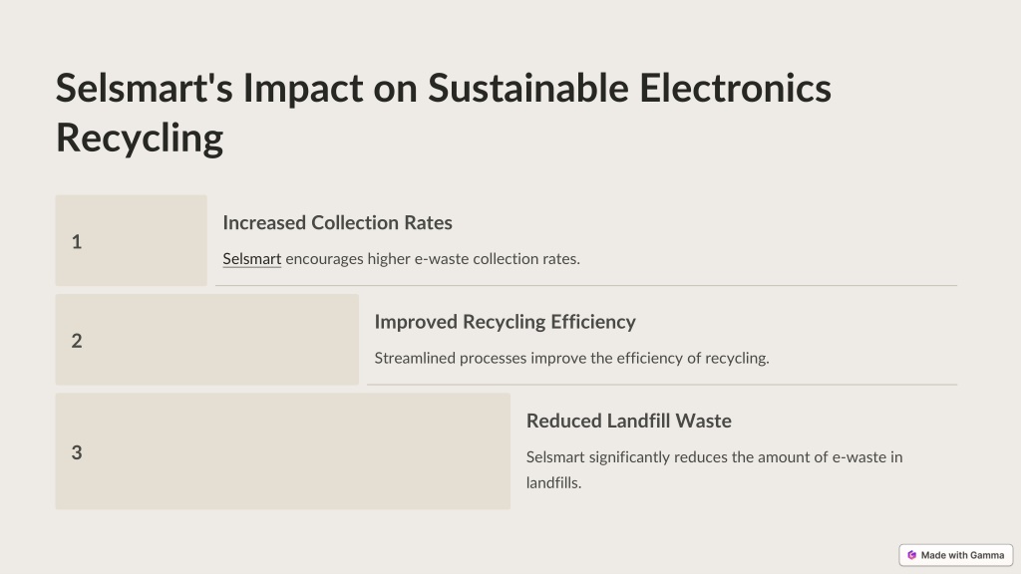This screenshot has height=574, width=1021.
Task: Click the slide title Selsmart's Impact heading
Action: 444,113
